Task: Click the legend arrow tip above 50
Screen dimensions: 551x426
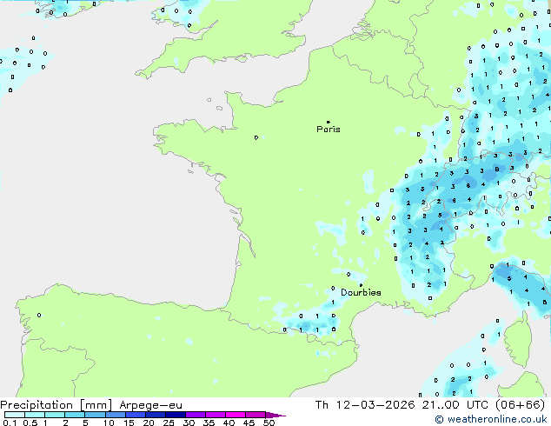Action: [x=275, y=415]
